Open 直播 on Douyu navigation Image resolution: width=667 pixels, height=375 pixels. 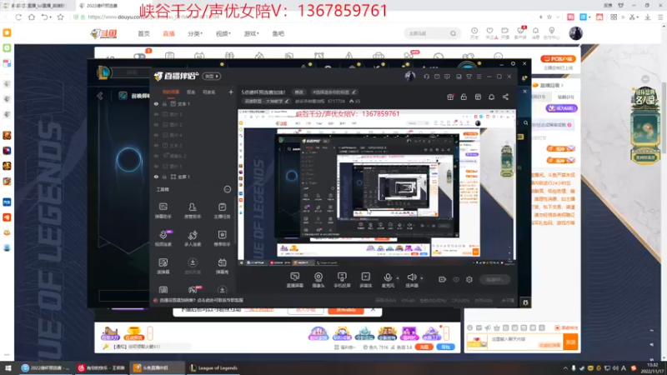tap(169, 33)
